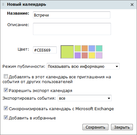Image resolution: width=137 pixels, height=135 pixels.
Task: Select the light lavender pink color swatch
Action: [99, 55]
